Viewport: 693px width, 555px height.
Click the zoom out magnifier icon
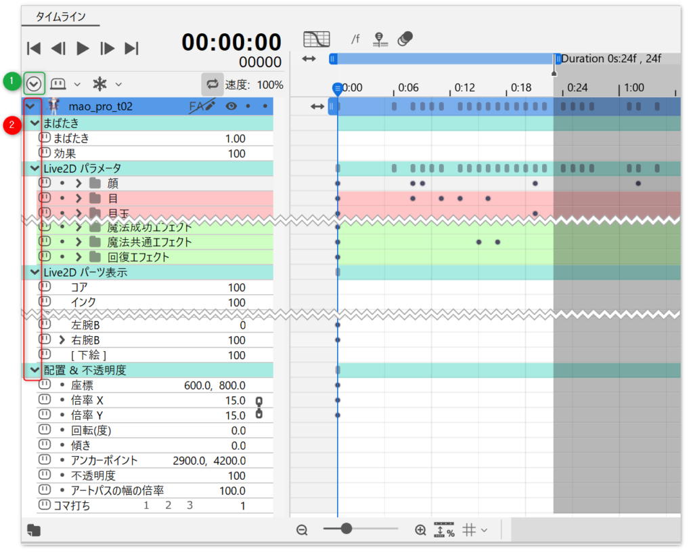tap(302, 530)
